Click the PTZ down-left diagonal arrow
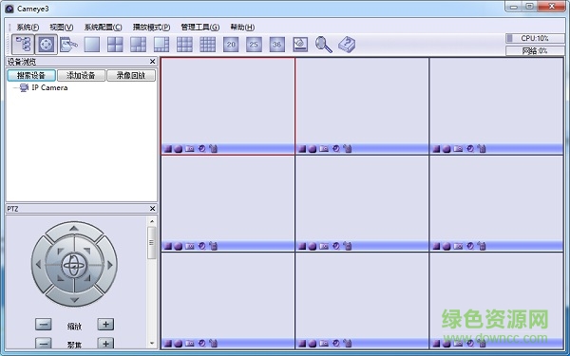Screen dimensions: 570x356 (x=61, y=278)
